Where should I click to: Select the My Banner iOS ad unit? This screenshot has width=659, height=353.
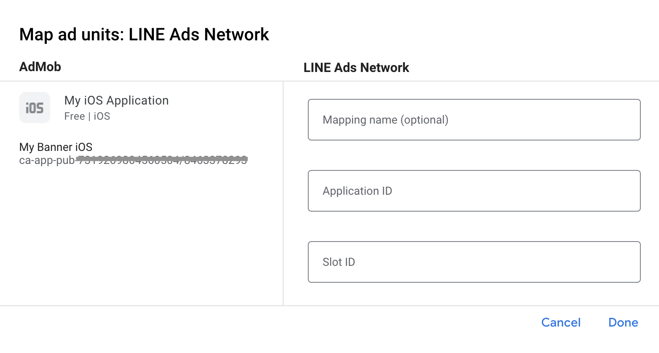pos(56,147)
